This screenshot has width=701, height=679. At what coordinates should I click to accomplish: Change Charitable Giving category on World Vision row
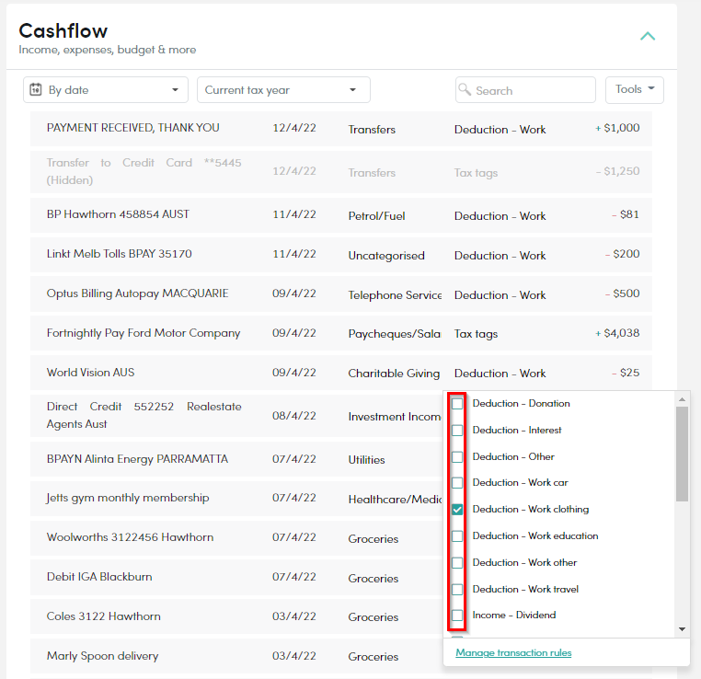coord(394,374)
